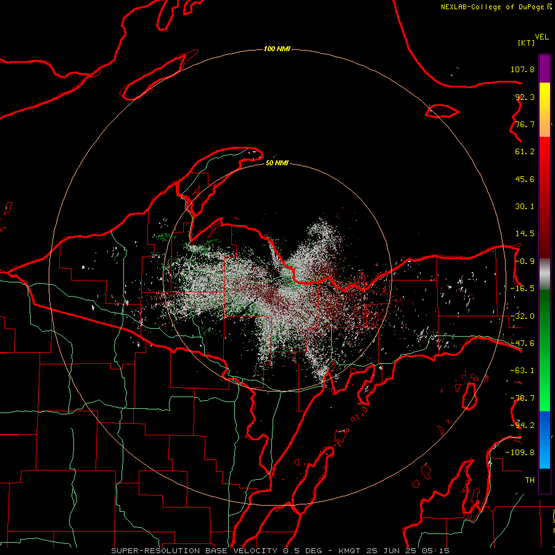The image size is (555, 555).
Task: Click the 45.6 velocity scale value
Action: click(x=525, y=179)
